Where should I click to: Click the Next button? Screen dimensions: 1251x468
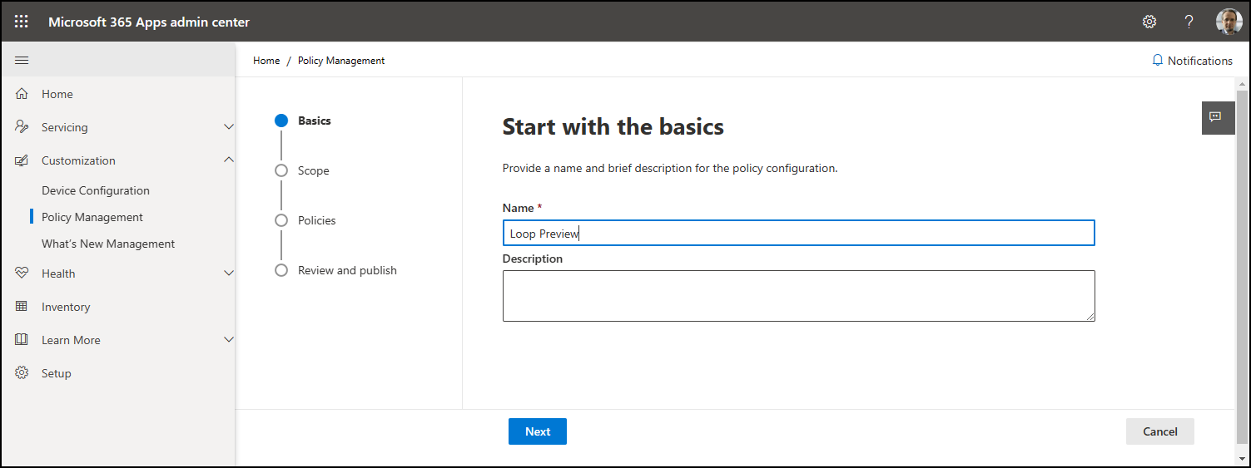tap(538, 431)
